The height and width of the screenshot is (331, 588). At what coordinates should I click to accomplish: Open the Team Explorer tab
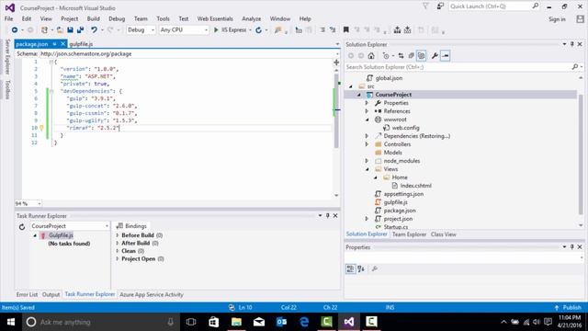click(409, 234)
